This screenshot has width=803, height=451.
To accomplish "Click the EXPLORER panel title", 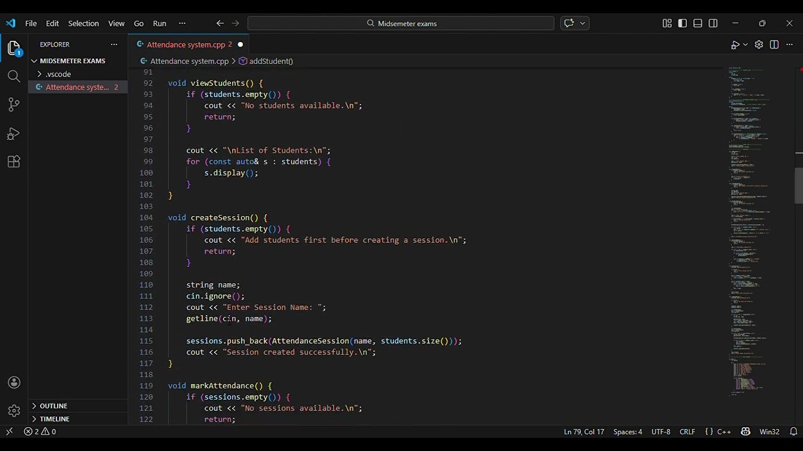I will 55,44.
